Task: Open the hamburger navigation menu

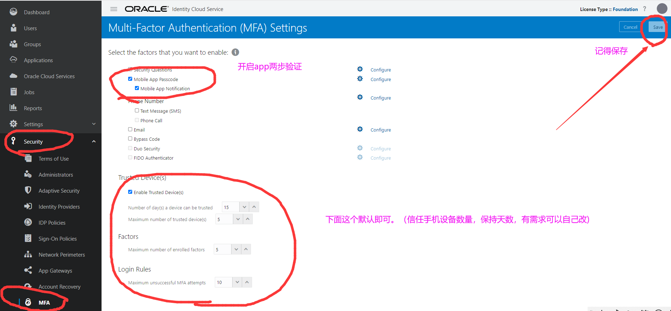Action: coord(114,9)
